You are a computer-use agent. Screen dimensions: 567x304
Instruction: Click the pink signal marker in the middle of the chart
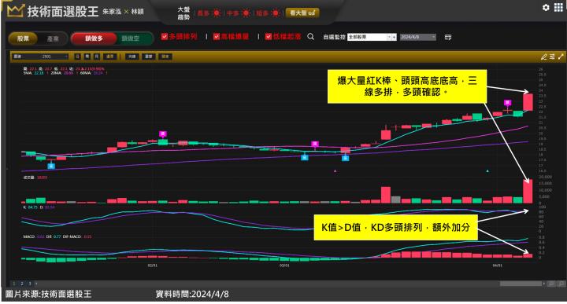[315, 144]
